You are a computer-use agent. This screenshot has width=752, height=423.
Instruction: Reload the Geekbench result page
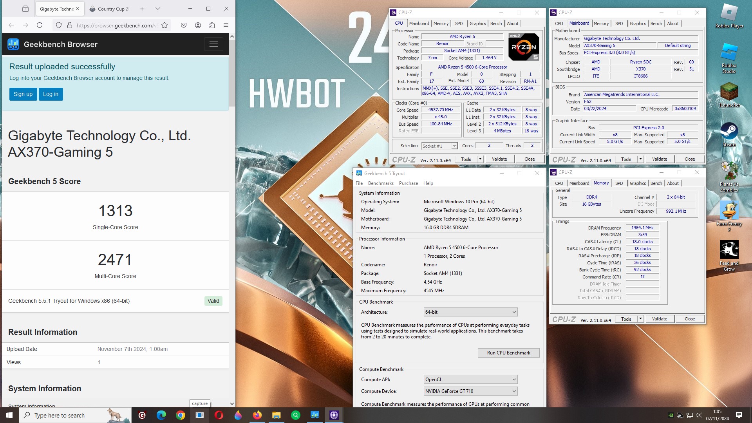coord(40,25)
